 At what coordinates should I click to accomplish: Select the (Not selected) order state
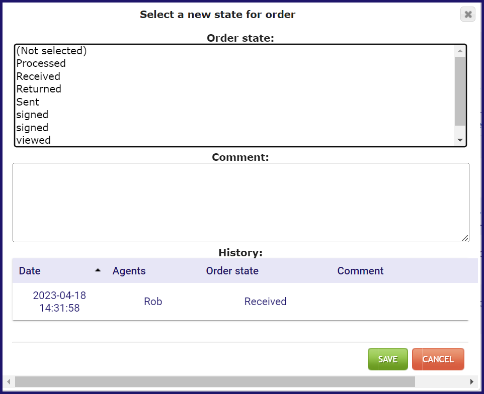[51, 51]
